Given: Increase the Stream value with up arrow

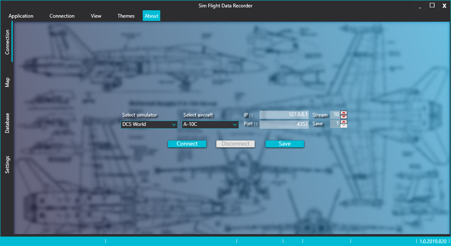Looking at the screenshot, I should tap(344, 113).
